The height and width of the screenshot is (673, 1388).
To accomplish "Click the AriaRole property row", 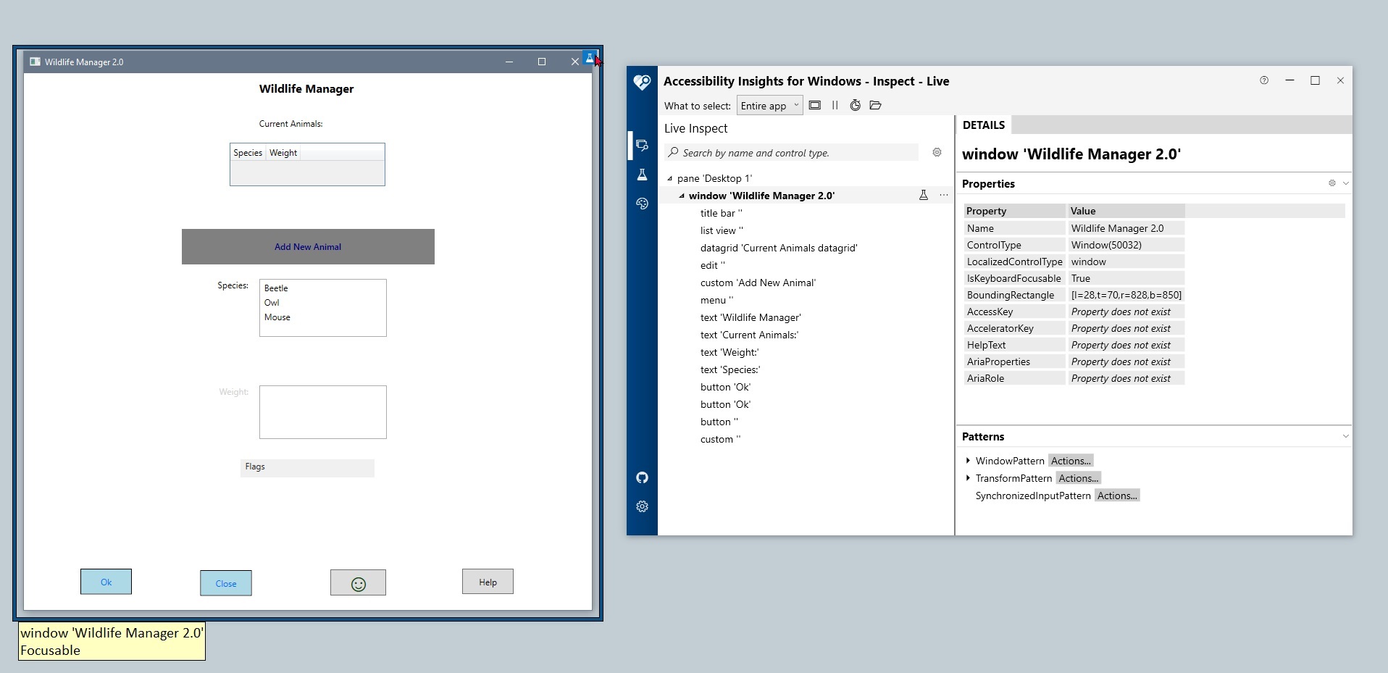I will [1074, 378].
